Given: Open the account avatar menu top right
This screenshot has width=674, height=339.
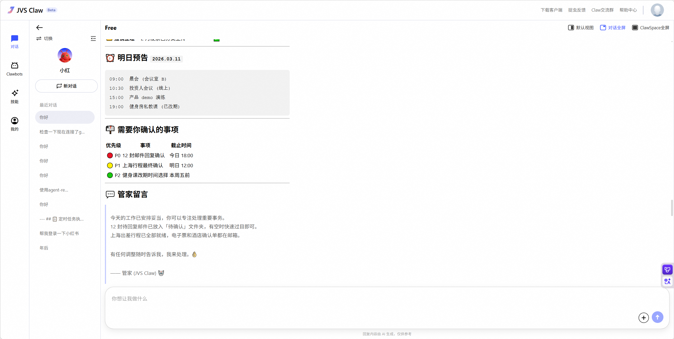Looking at the screenshot, I should pyautogui.click(x=657, y=10).
